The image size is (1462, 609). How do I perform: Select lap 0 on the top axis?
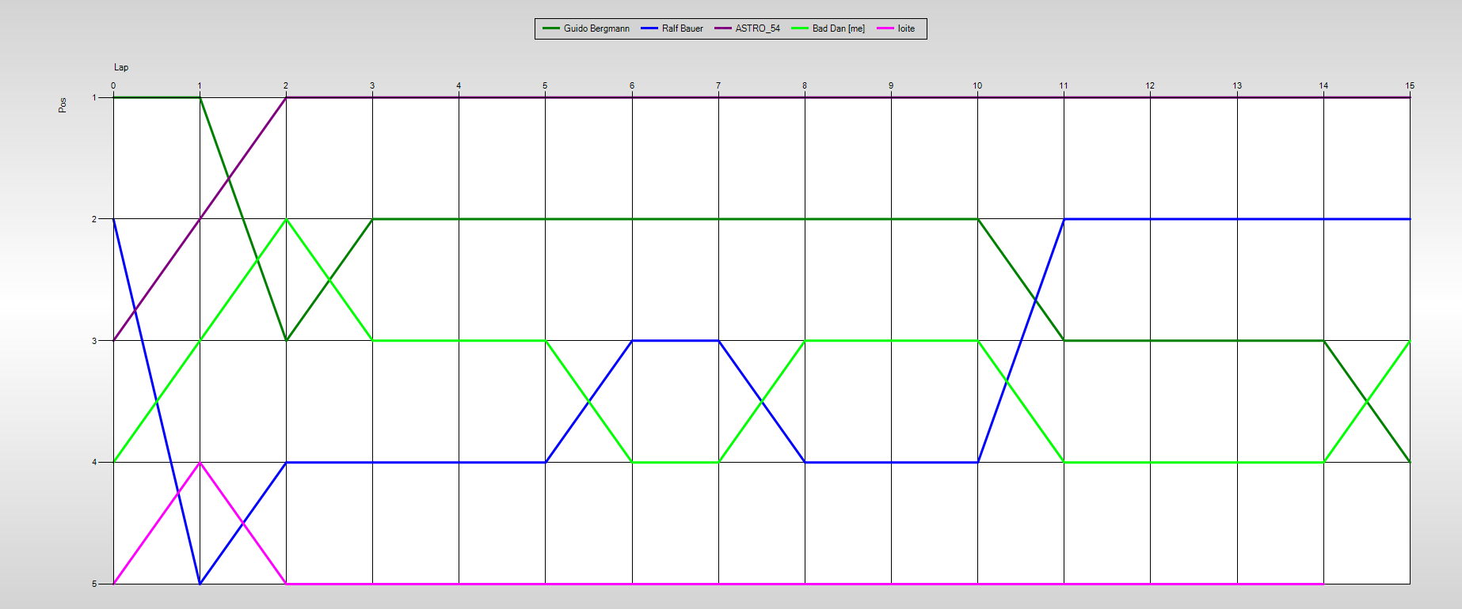[113, 85]
